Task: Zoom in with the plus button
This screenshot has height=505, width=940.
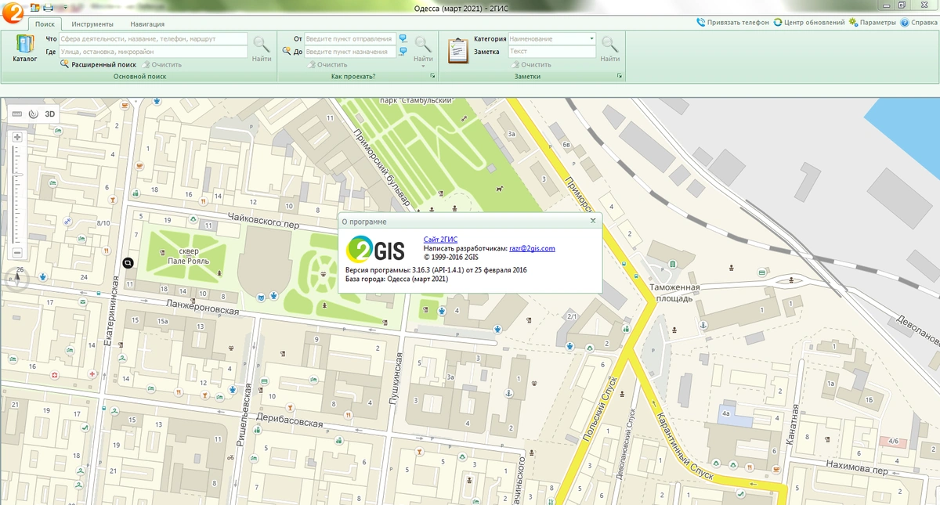Action: (17, 137)
